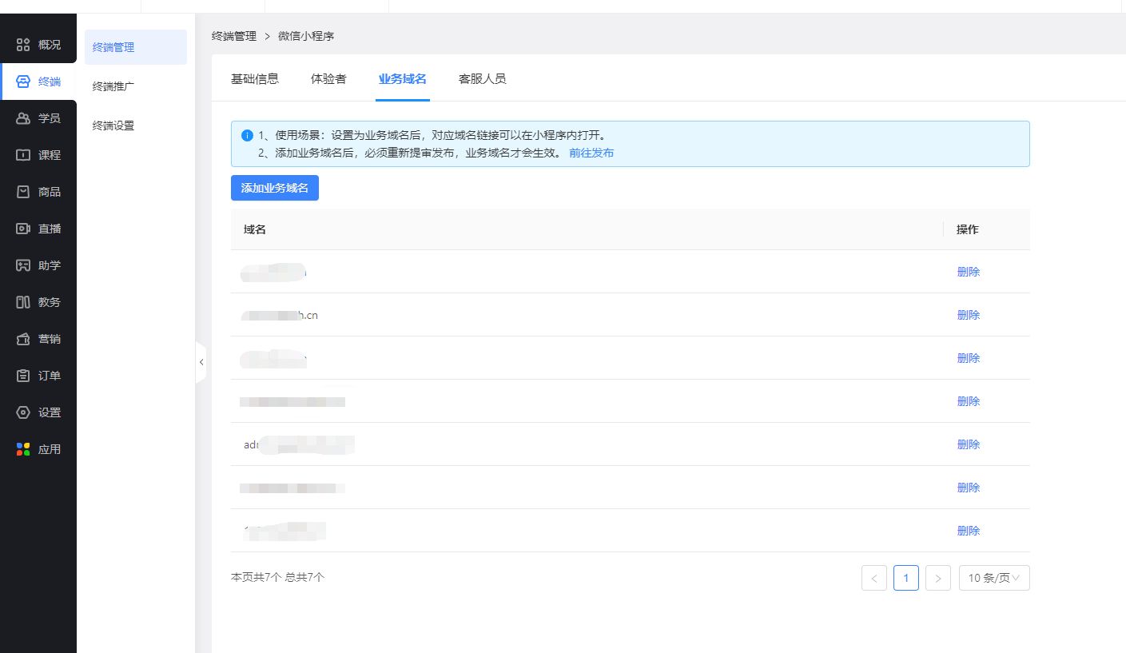
Task: Select page 1 in pagination
Action: point(905,578)
